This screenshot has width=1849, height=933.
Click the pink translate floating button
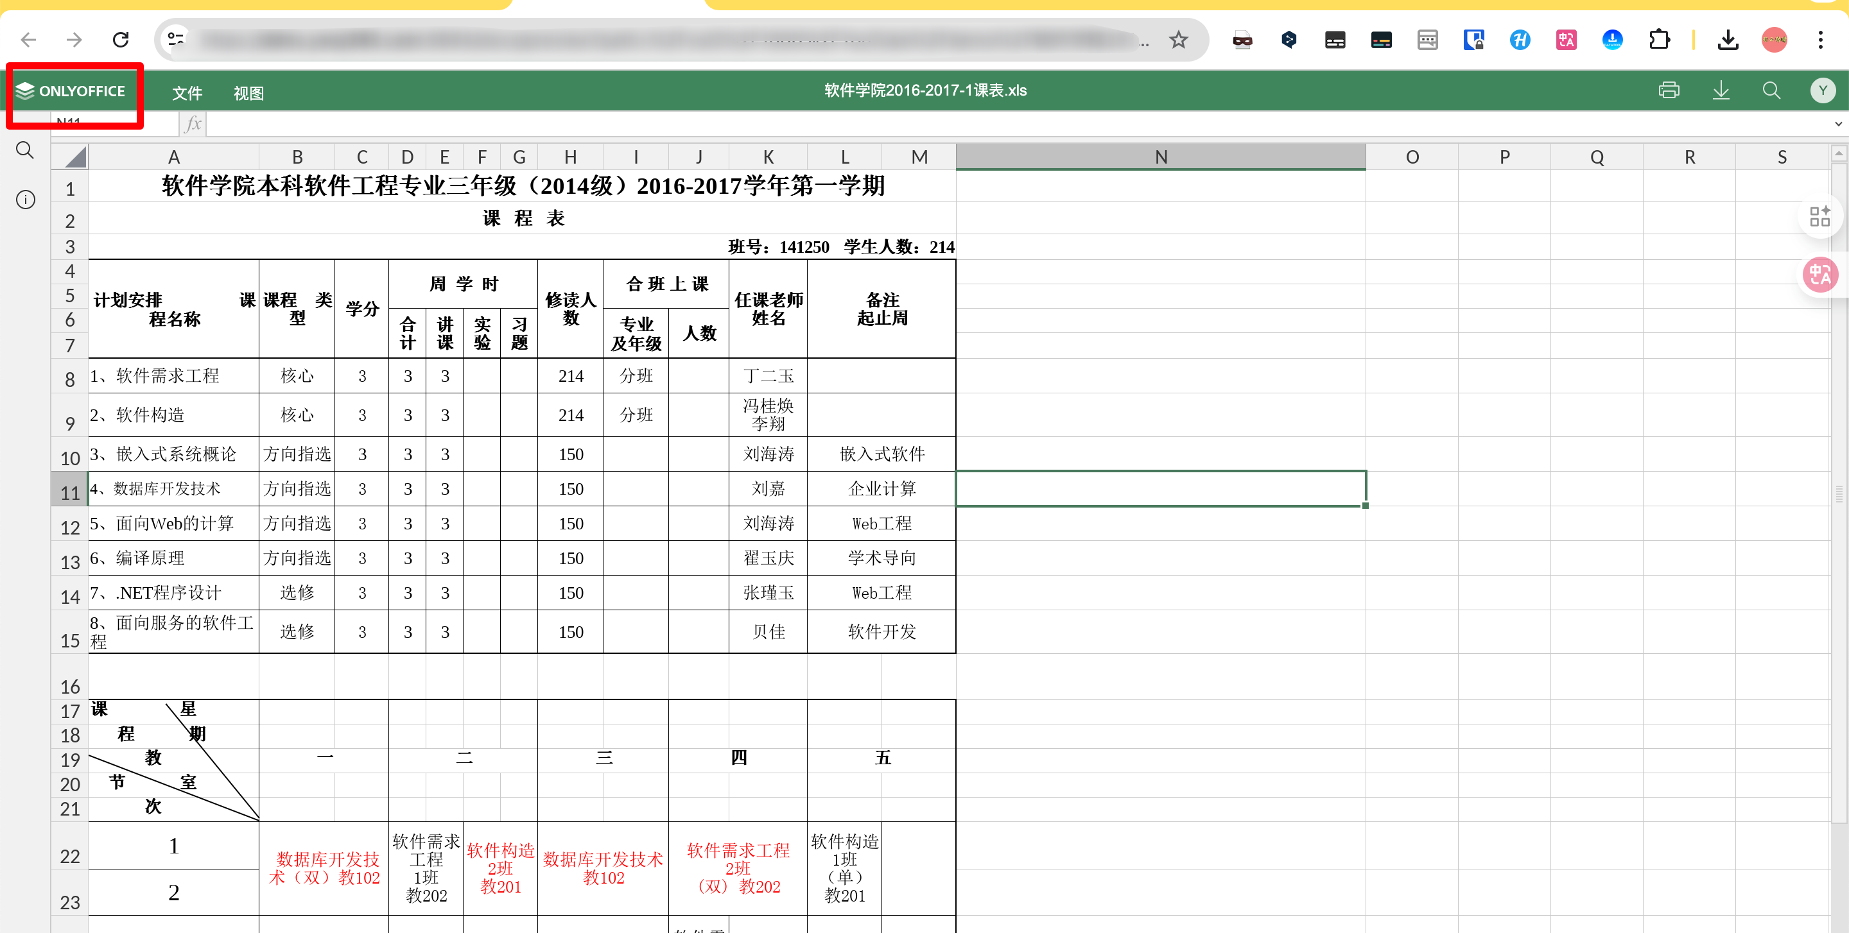click(1819, 275)
